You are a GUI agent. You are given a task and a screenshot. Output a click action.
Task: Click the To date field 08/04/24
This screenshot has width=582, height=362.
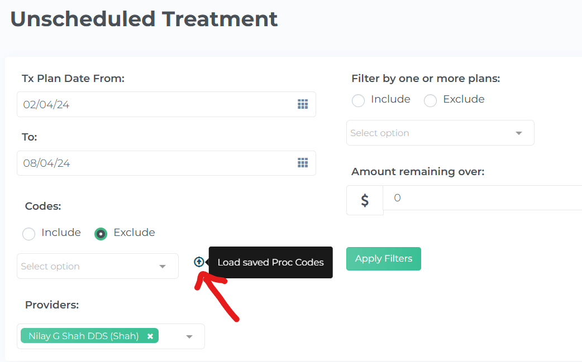[166, 163]
